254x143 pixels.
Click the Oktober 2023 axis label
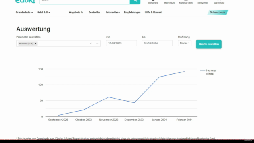point(83,120)
